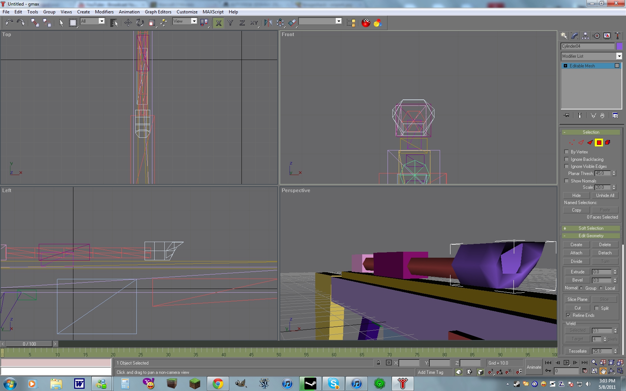626x391 pixels.
Task: Open the Utilities command panel tab
Action: 618,36
